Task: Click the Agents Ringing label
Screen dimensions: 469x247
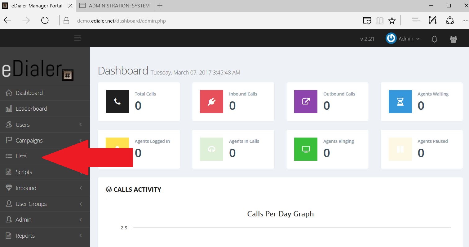Action: (x=338, y=141)
